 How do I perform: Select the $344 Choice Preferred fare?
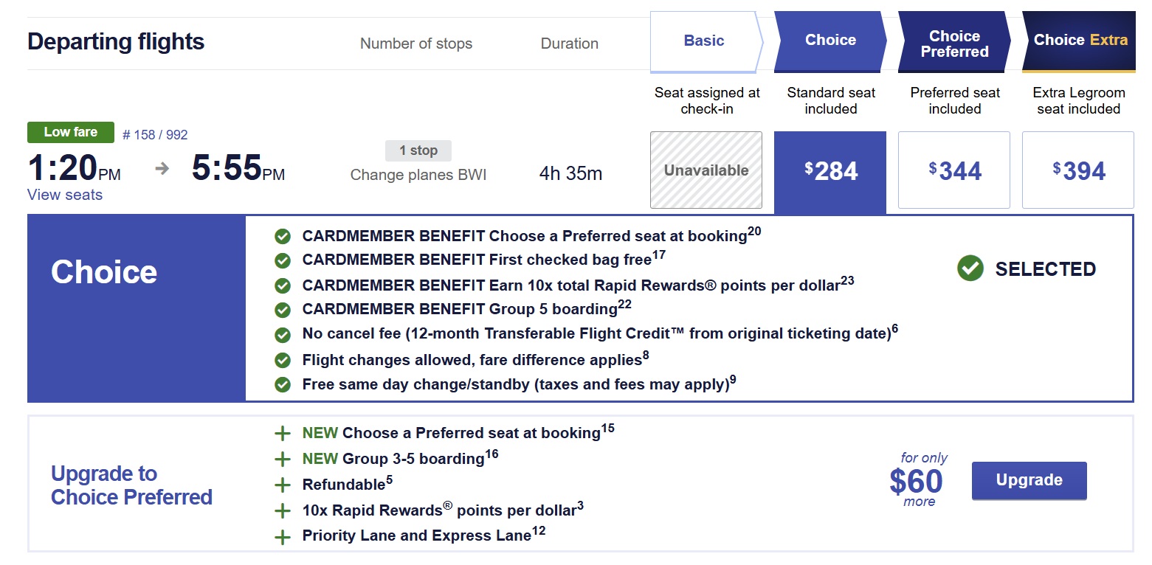click(954, 170)
